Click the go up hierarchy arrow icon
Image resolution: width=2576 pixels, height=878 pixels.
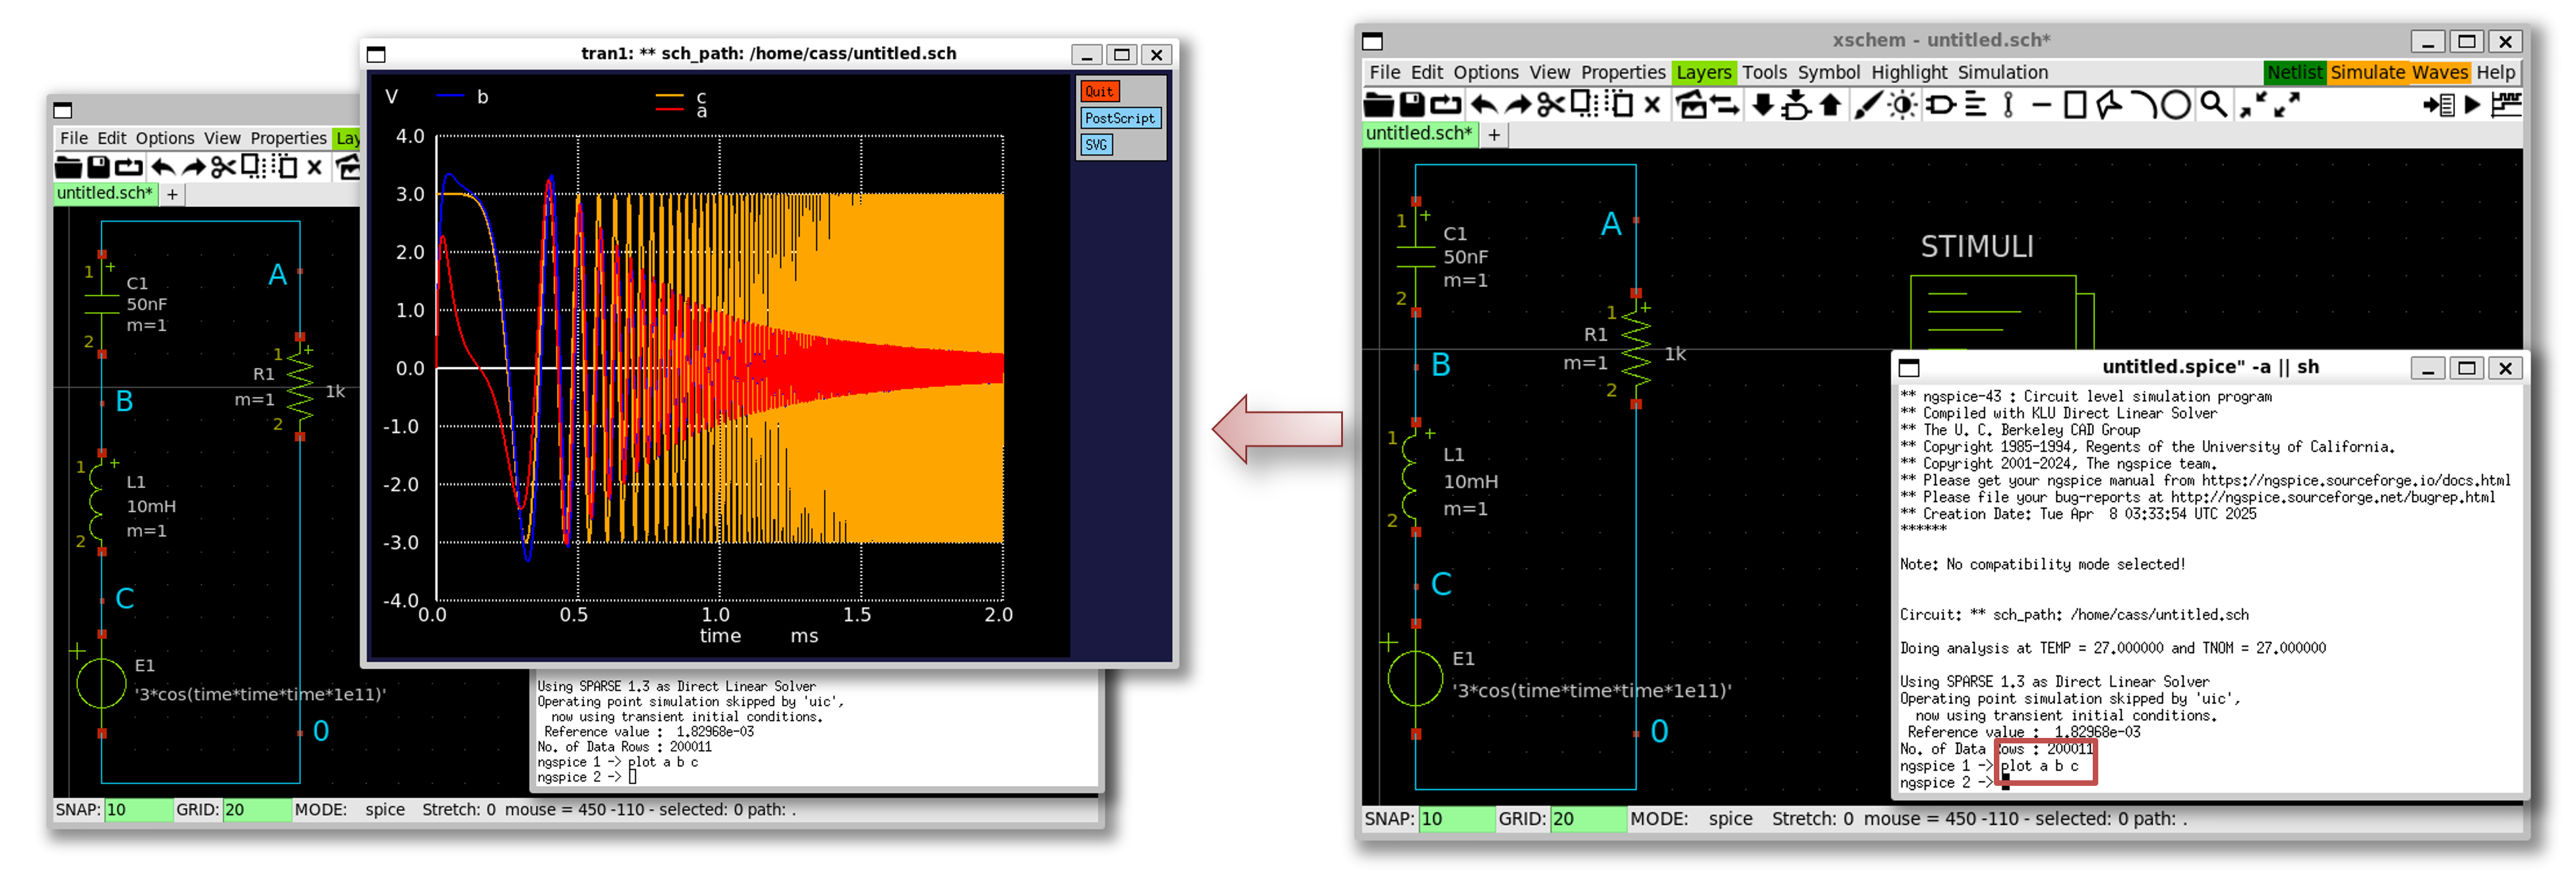point(1830,105)
